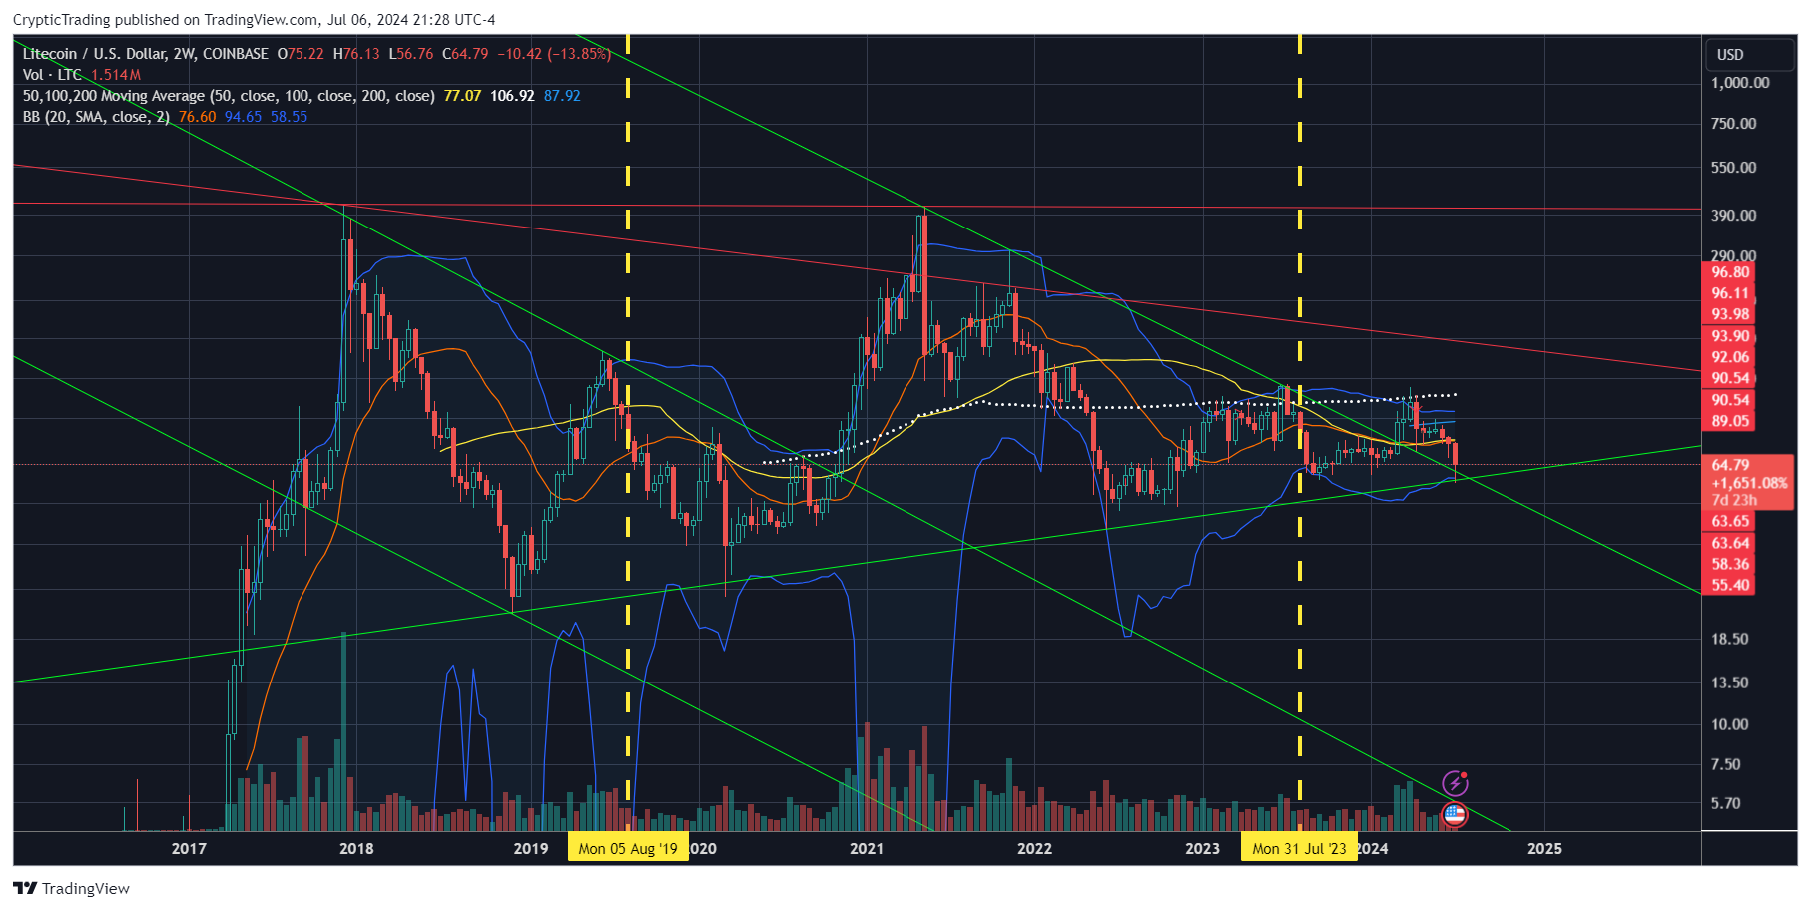Screen dimensions: 1811x910
Task: Click the close value C64.79 in legend
Action: point(465,54)
